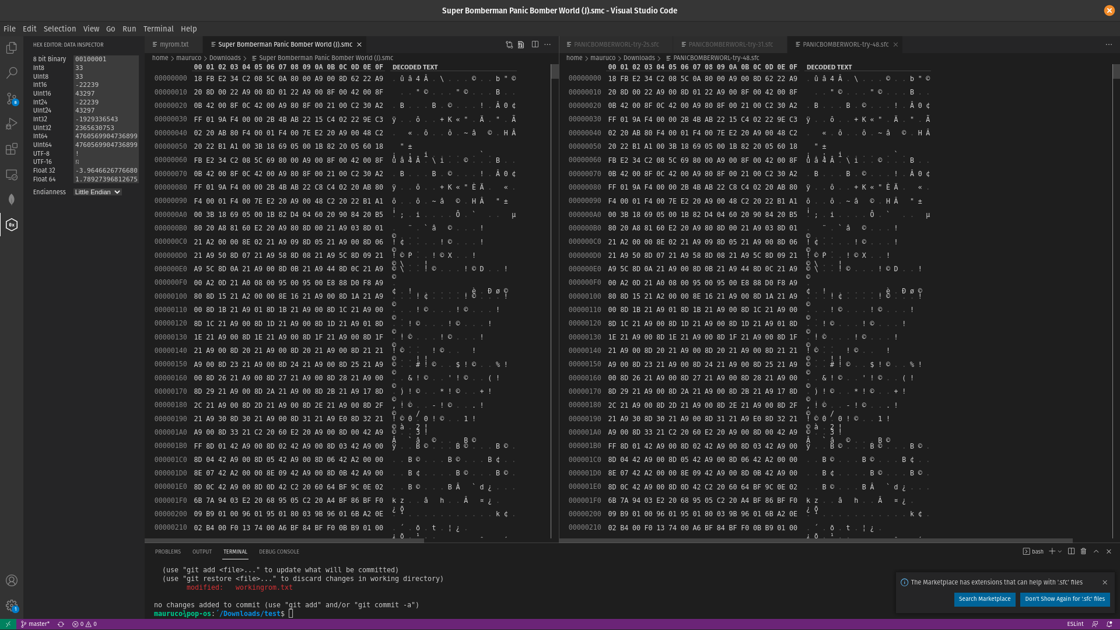Click Search Marketplace in the notification
The height and width of the screenshot is (630, 1120).
(x=984, y=599)
